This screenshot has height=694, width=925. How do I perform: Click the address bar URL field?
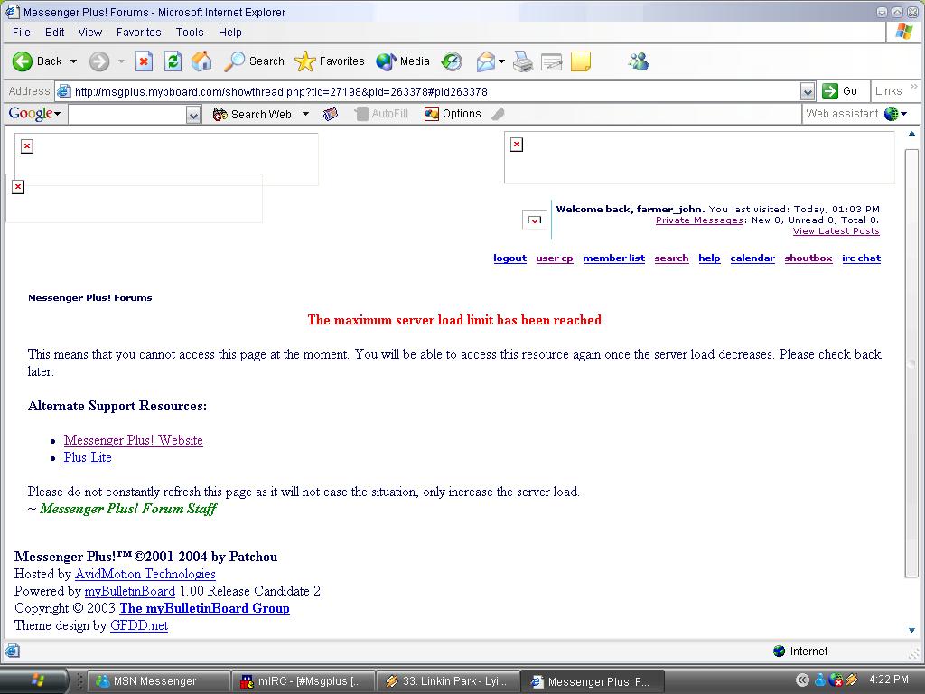click(435, 91)
